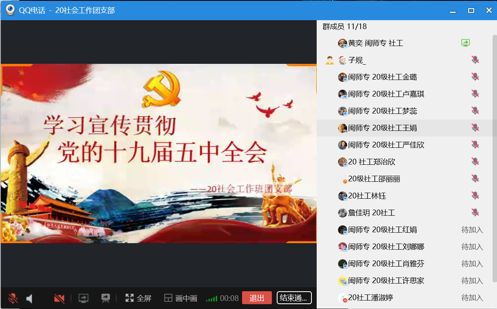Click the admin person icon beside 子规_

click(x=330, y=60)
